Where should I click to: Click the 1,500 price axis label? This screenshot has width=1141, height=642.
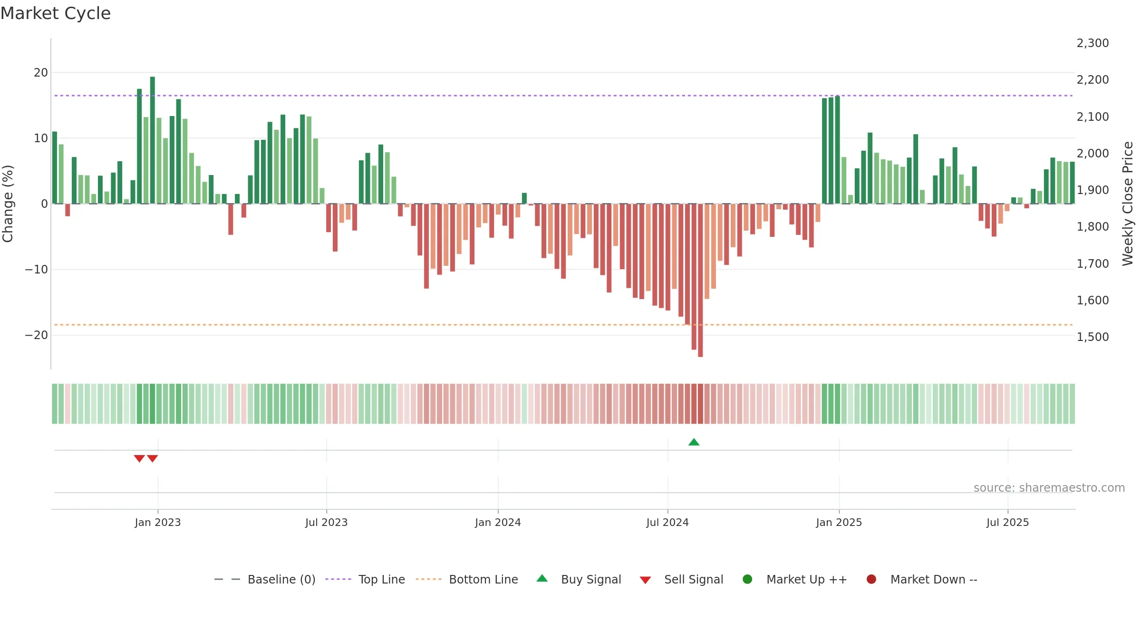pos(1093,337)
